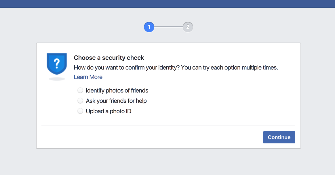Click the step 1 progress circle
This screenshot has height=175, width=335.
149,27
